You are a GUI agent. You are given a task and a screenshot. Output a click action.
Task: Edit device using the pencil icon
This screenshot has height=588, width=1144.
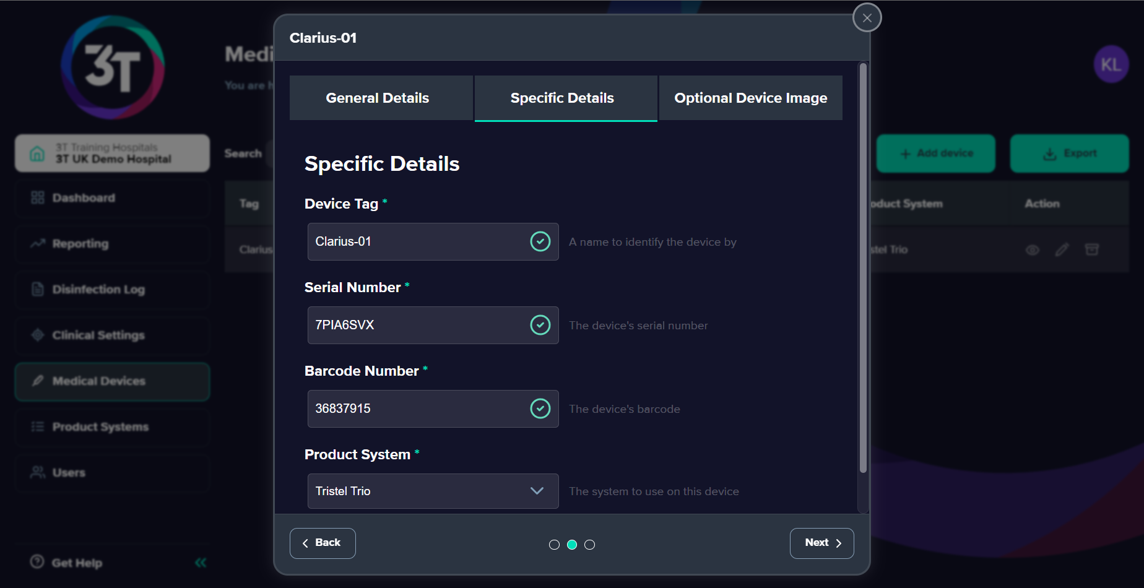pyautogui.click(x=1062, y=250)
